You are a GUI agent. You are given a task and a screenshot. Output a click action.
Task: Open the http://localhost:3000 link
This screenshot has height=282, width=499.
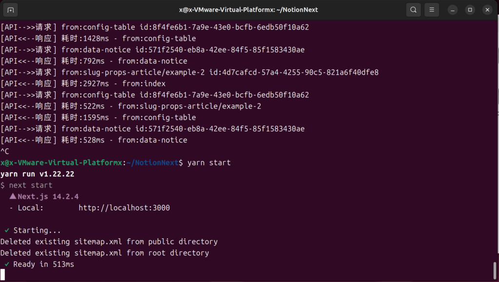tap(124, 208)
